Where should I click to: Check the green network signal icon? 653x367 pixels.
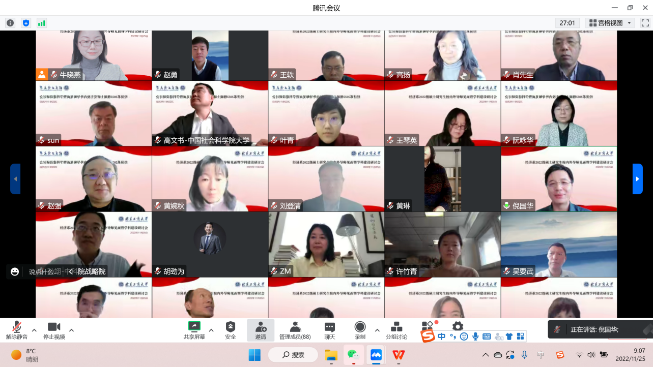pyautogui.click(x=41, y=23)
